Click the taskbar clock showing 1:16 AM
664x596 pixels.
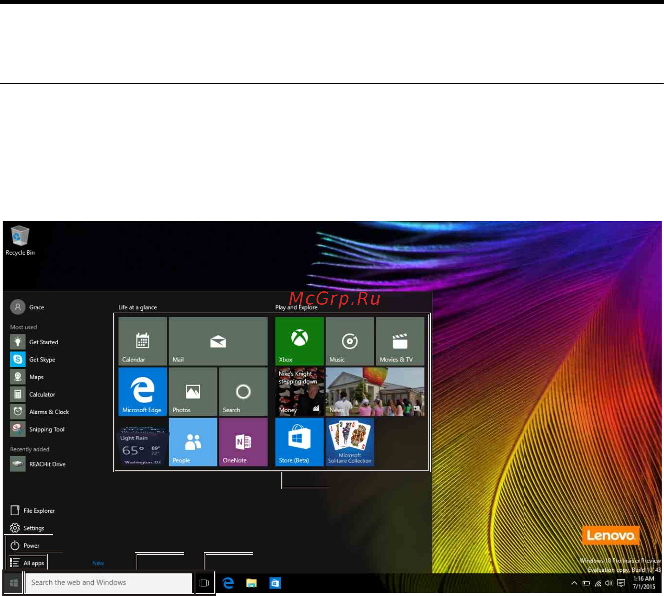[644, 583]
